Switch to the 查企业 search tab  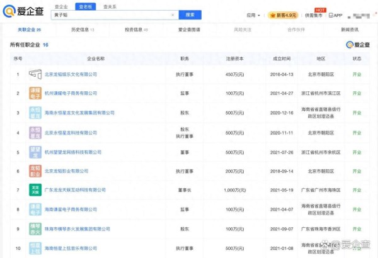[x=61, y=7]
